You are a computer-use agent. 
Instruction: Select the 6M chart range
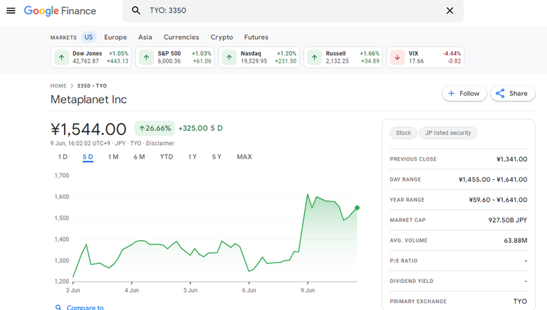coord(139,156)
